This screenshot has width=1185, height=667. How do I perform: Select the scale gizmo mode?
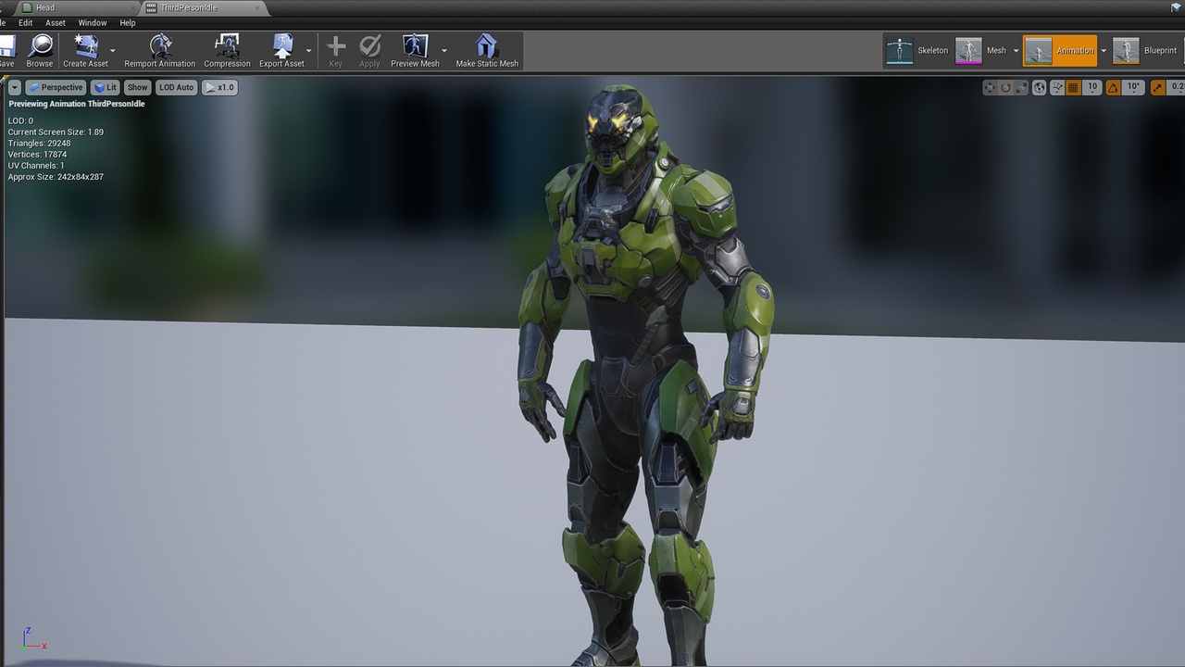coord(1021,87)
